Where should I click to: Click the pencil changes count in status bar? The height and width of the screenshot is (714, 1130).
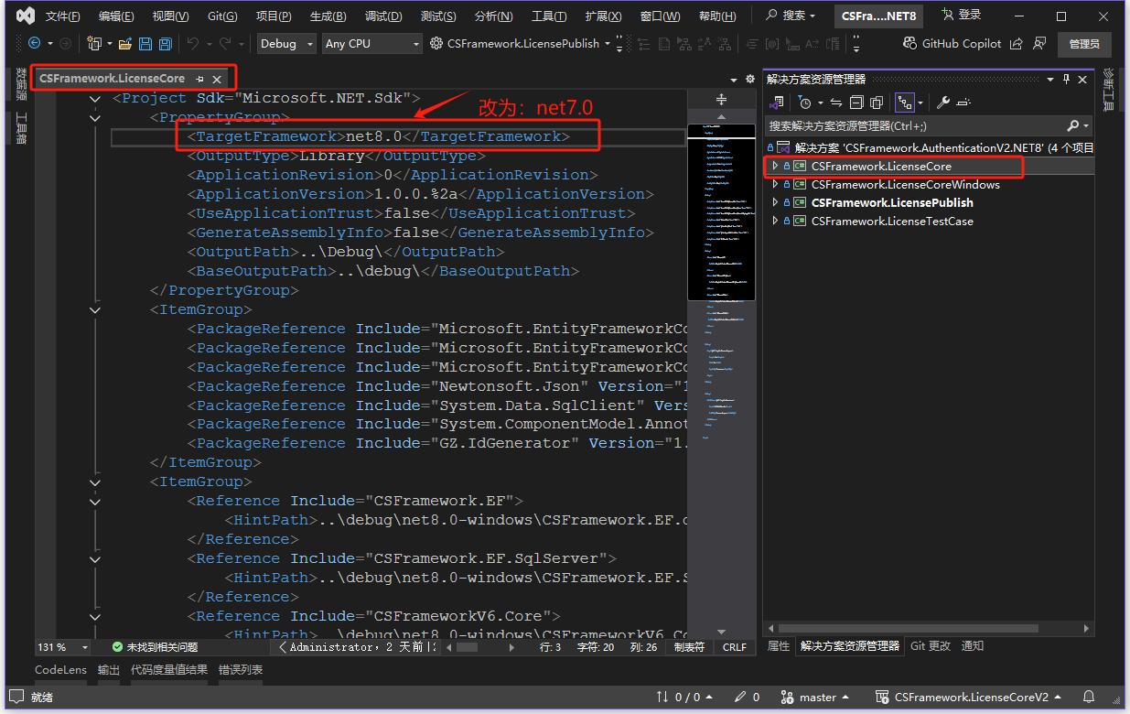[x=749, y=698]
